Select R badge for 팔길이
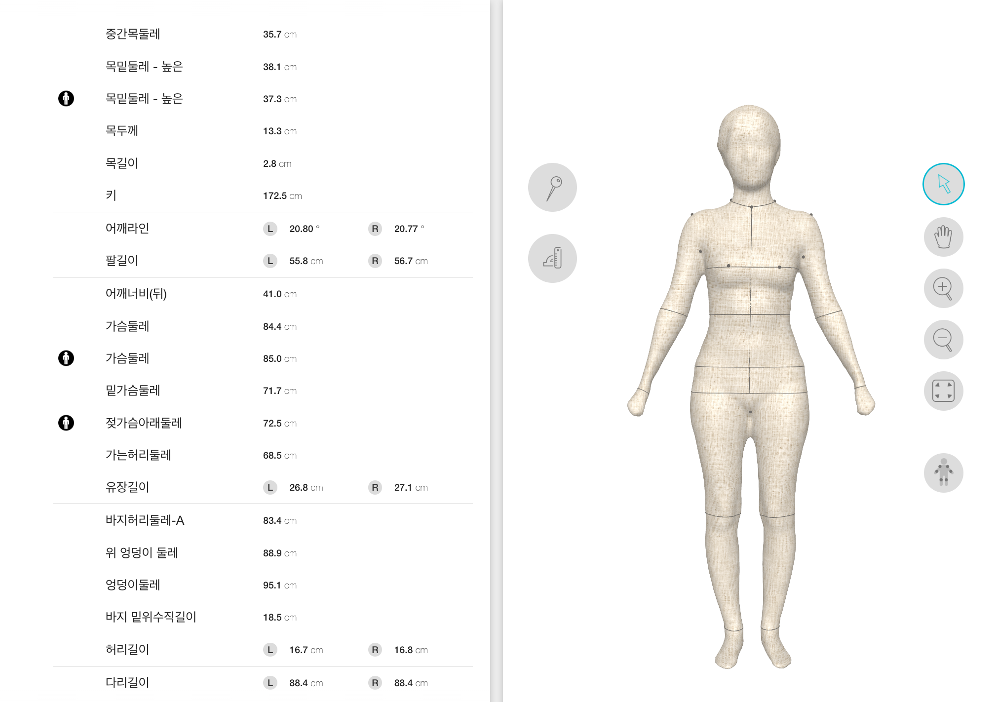This screenshot has width=998, height=702. 375,261
